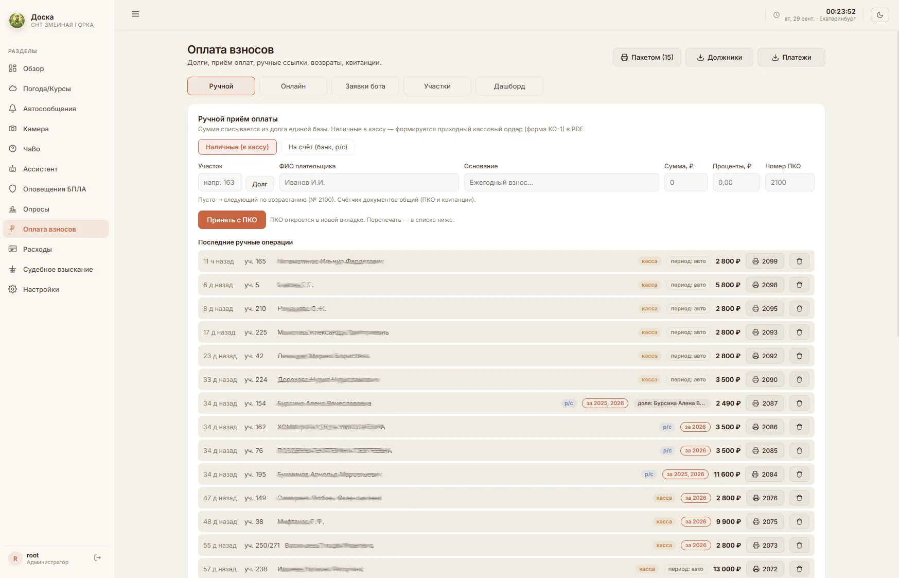Click the Долг button near Участок
The width and height of the screenshot is (899, 578).
click(260, 184)
